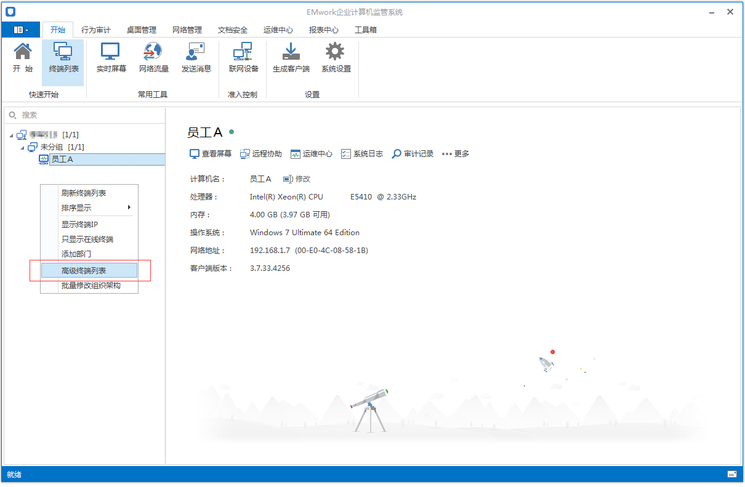The width and height of the screenshot is (745, 487).
Task: Open 系统设置 system settings gear
Action: [x=336, y=58]
